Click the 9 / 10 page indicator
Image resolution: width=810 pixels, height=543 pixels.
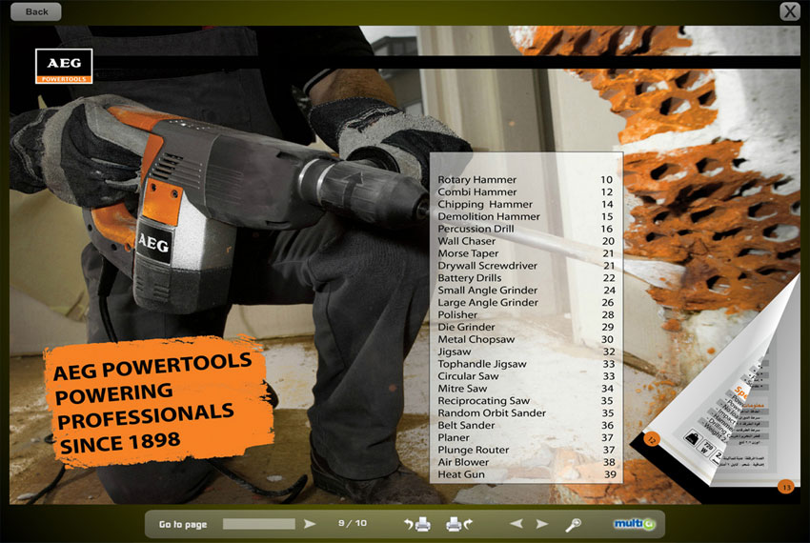(x=353, y=523)
